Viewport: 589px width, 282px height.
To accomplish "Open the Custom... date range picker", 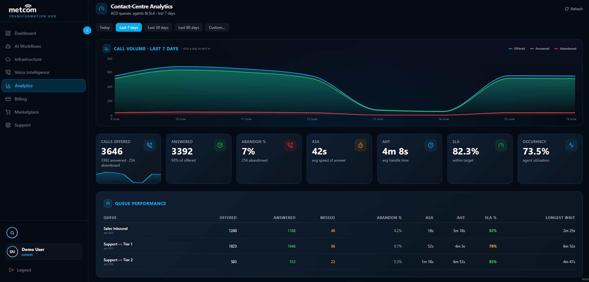I will [217, 28].
